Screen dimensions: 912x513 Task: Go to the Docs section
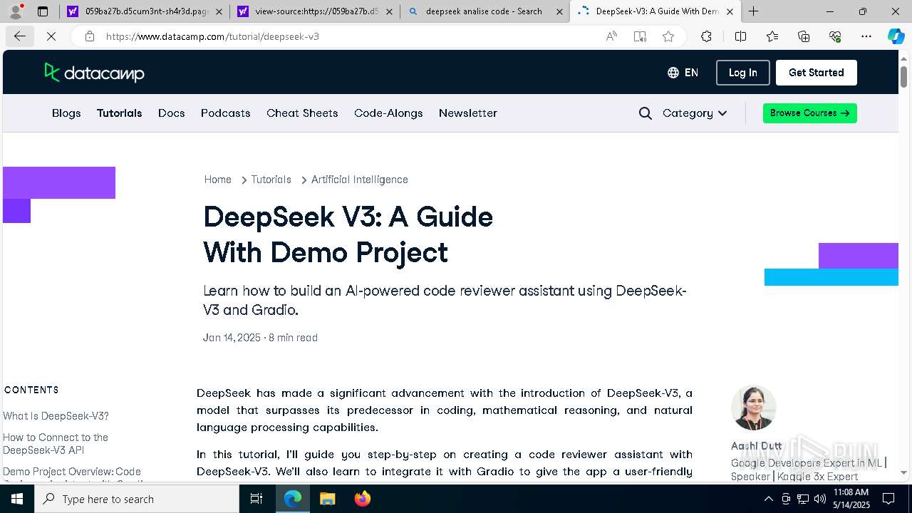[x=172, y=113]
